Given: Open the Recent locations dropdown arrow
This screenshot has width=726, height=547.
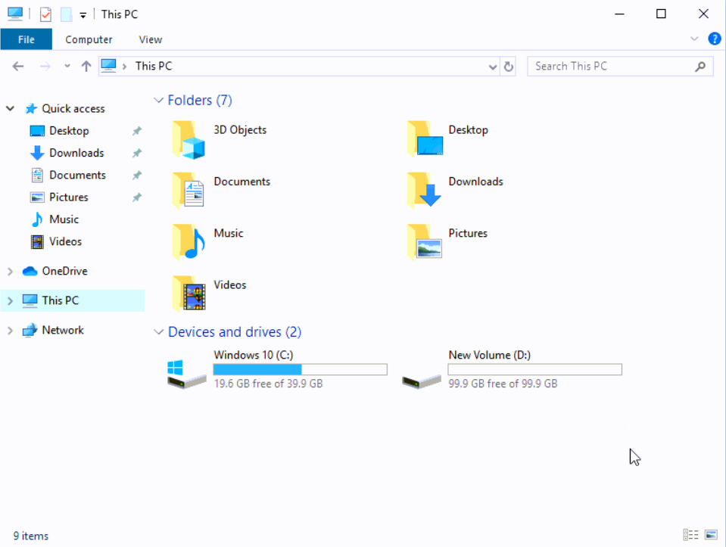Looking at the screenshot, I should click(x=67, y=66).
